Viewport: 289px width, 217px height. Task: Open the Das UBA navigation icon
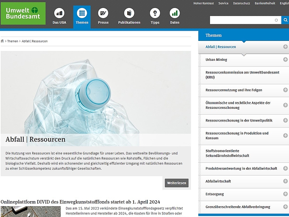pyautogui.click(x=59, y=14)
